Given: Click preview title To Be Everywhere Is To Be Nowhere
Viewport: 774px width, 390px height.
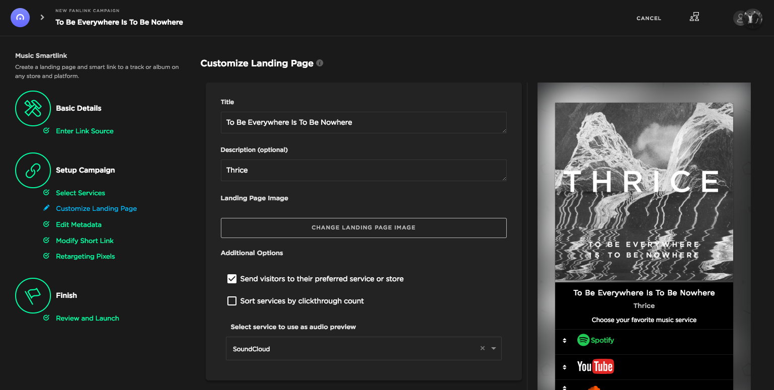Looking at the screenshot, I should pyautogui.click(x=644, y=292).
